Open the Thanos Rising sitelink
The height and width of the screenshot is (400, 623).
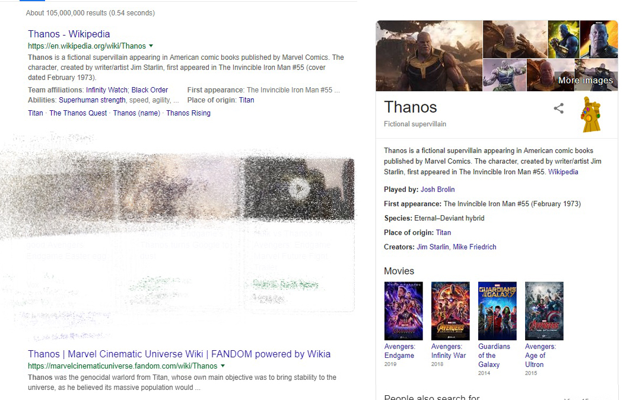188,113
